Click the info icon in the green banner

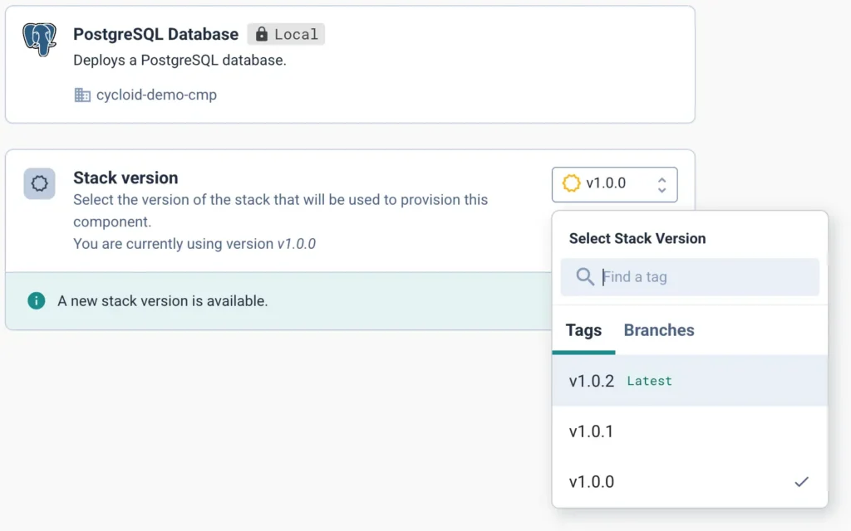tap(36, 300)
